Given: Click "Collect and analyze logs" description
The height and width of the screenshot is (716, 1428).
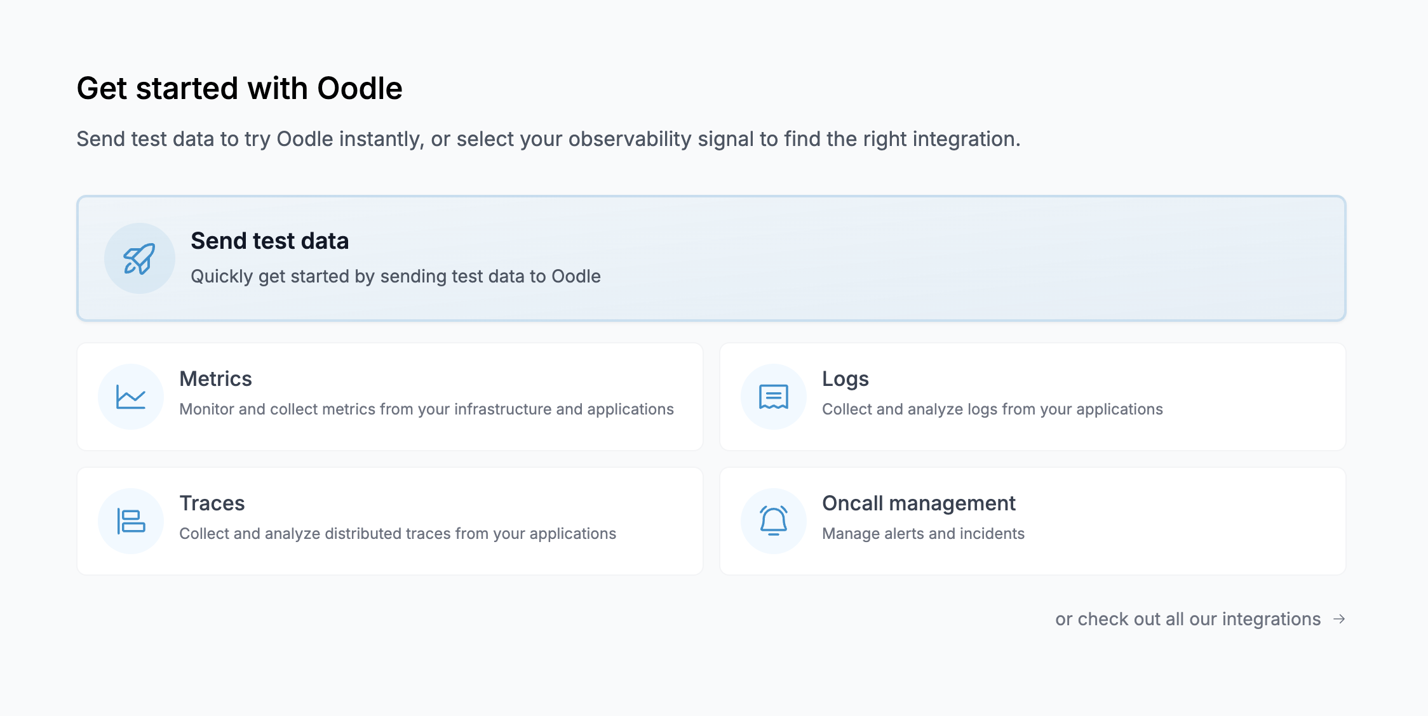Looking at the screenshot, I should (x=992, y=409).
